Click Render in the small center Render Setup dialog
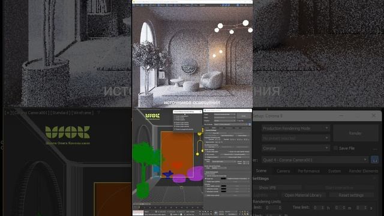Image resolution: width=384 pixels, height=216 pixels. click(x=244, y=116)
